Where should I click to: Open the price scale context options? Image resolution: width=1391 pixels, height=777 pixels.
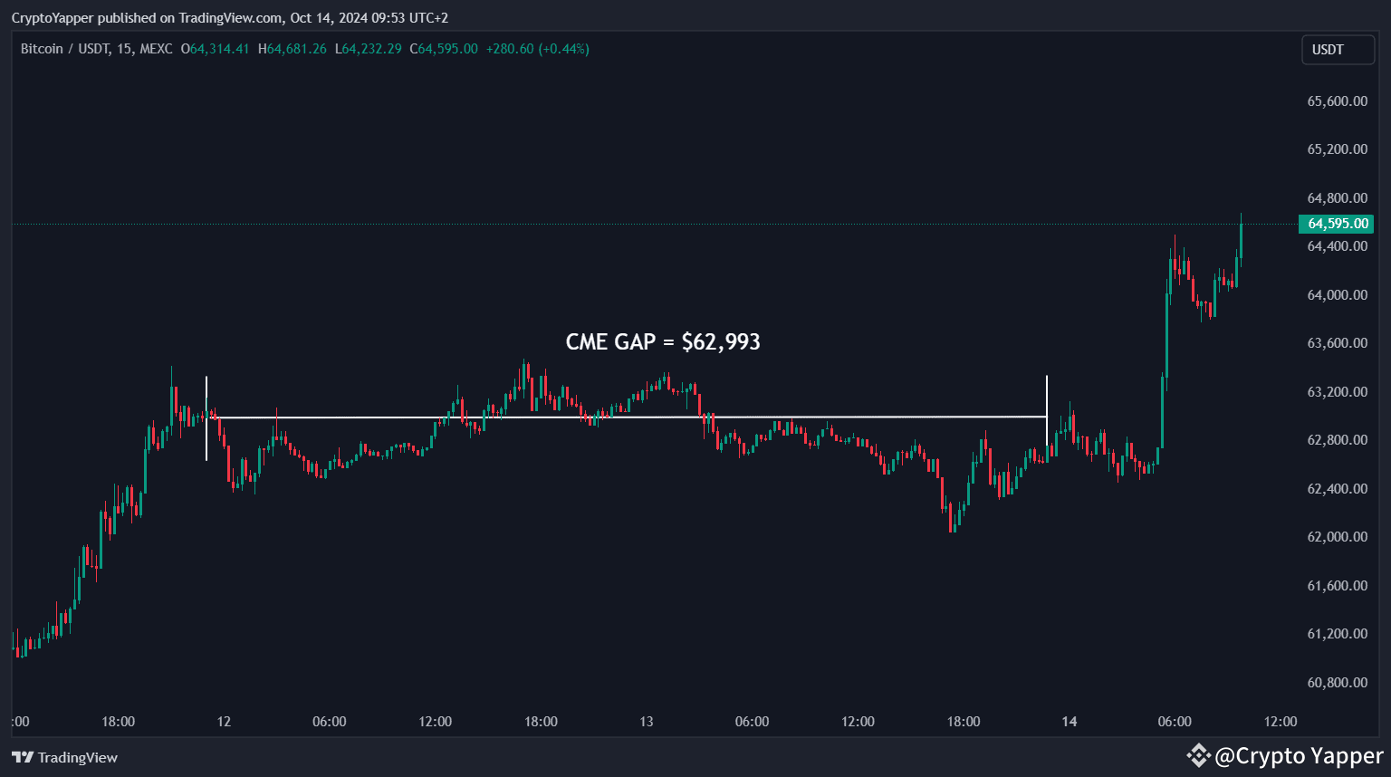1336,389
